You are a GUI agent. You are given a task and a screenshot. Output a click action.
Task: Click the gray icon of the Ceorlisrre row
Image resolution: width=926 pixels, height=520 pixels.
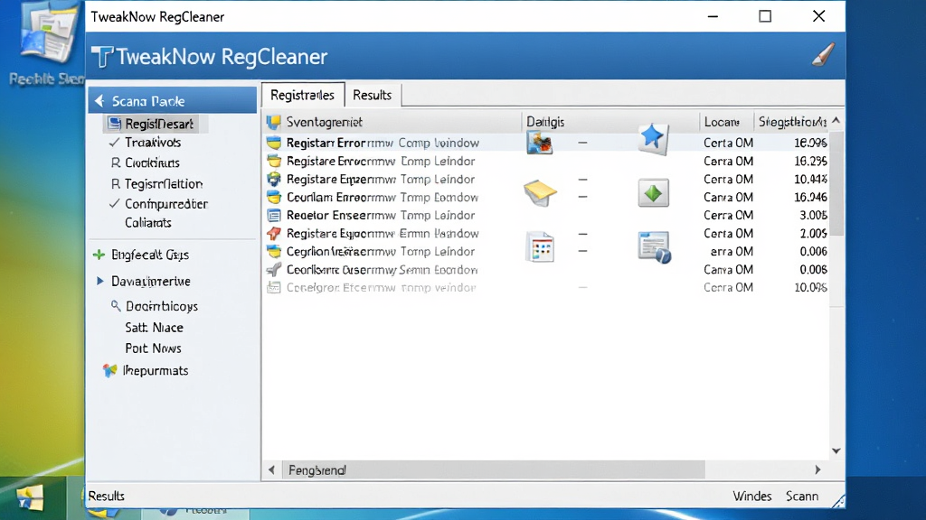point(273,269)
